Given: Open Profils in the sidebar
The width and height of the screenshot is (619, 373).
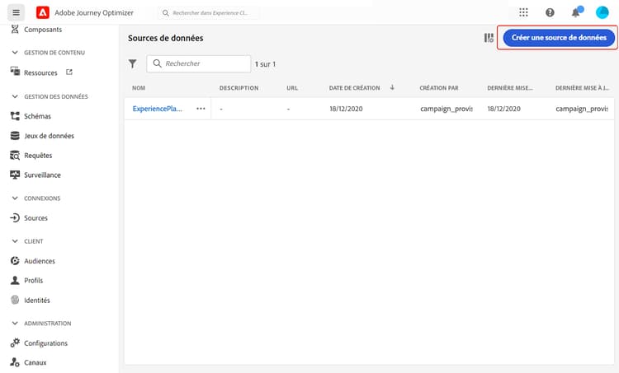Looking at the screenshot, I should pos(34,281).
